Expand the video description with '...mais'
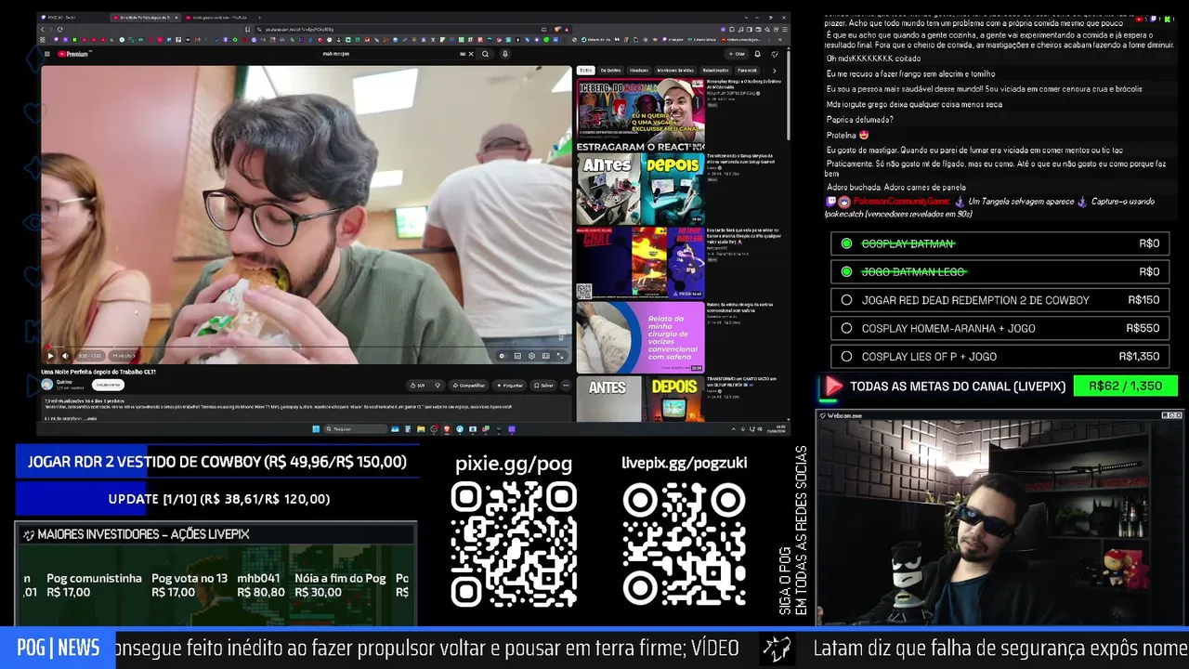The width and height of the screenshot is (1189, 669). (x=90, y=418)
